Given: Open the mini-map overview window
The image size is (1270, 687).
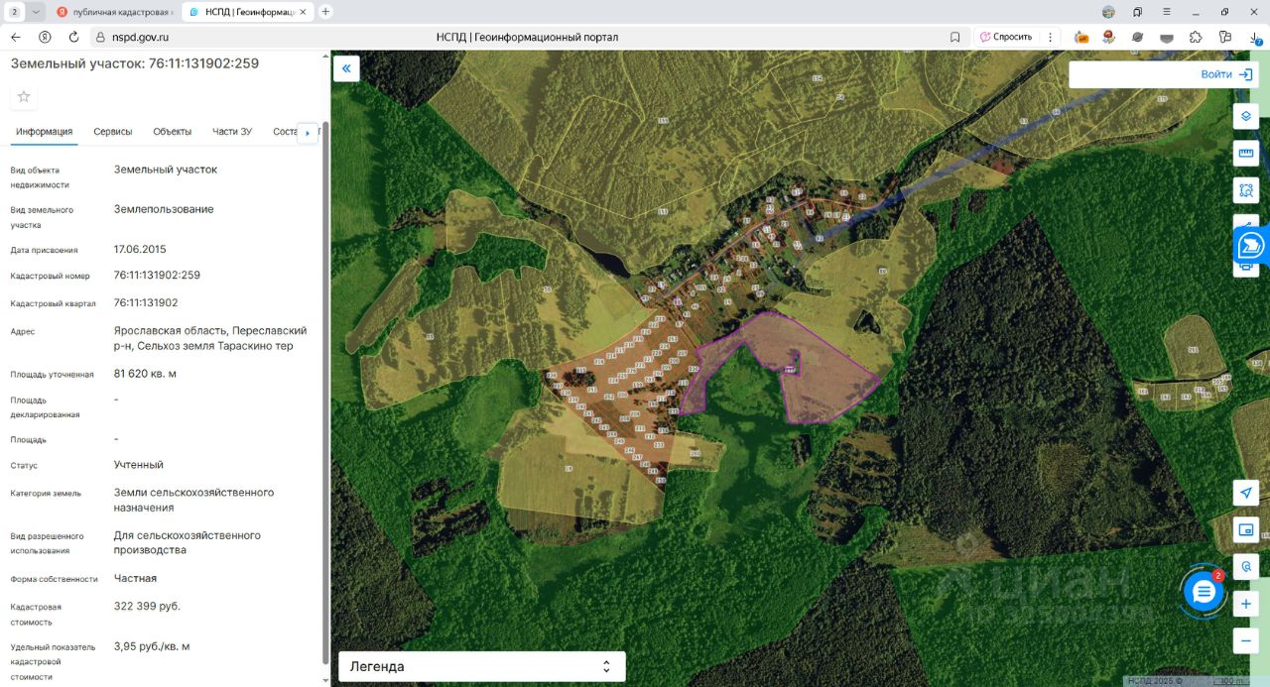Looking at the screenshot, I should click(1246, 529).
